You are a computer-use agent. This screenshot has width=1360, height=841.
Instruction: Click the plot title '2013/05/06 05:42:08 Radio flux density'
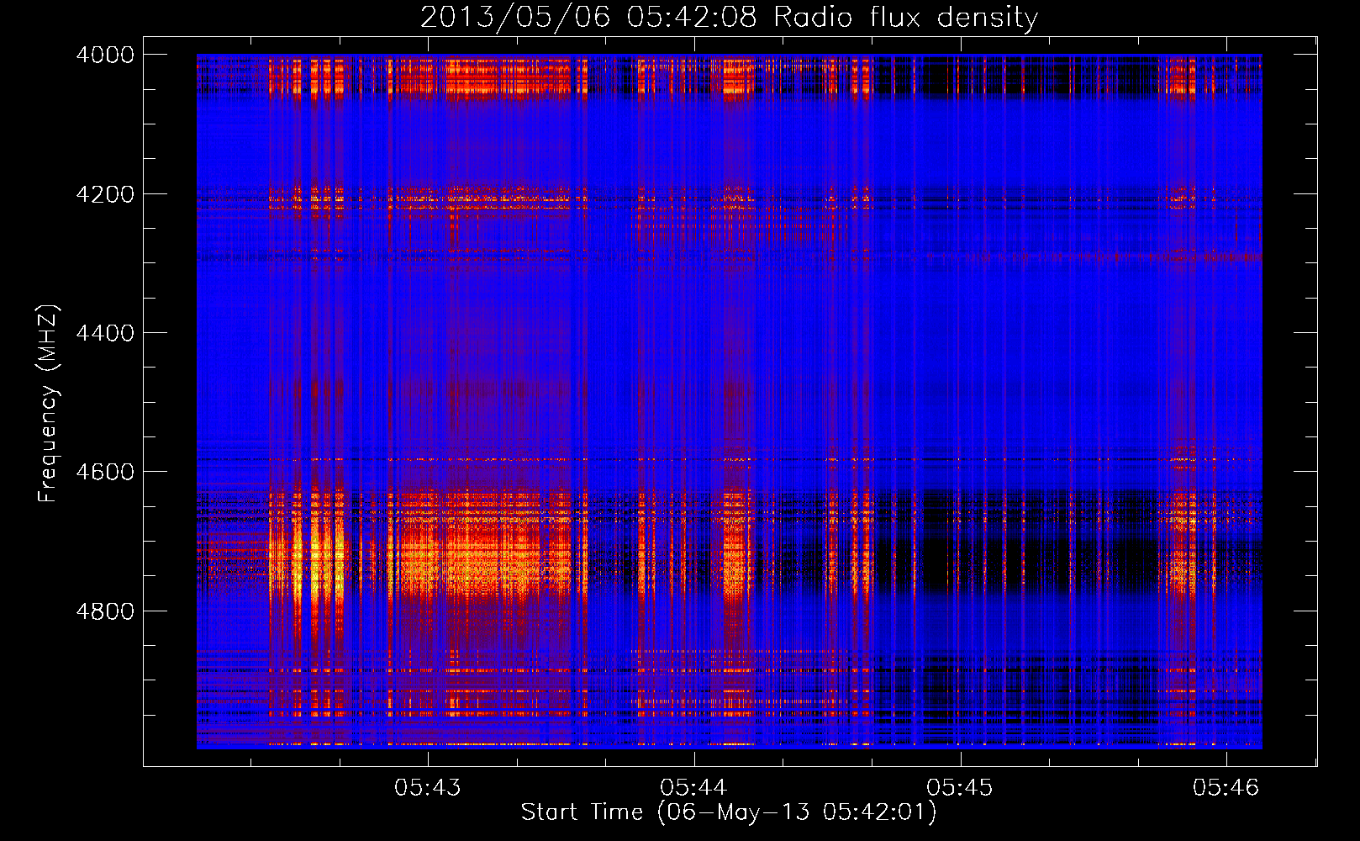729,18
